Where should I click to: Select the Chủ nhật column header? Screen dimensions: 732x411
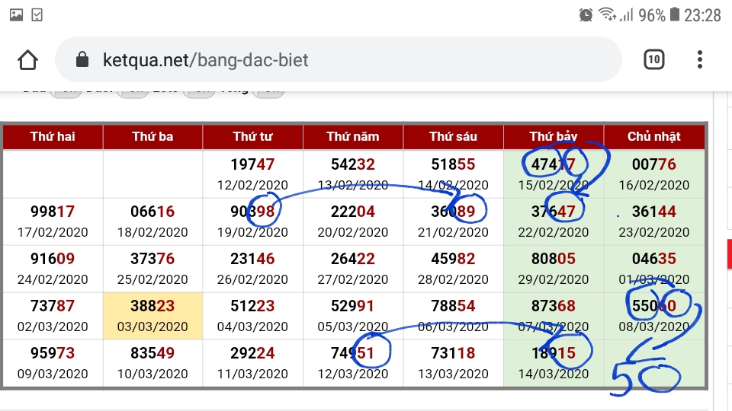pos(653,136)
